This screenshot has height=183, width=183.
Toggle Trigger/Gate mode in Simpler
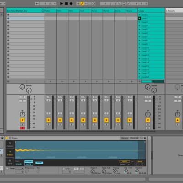click(x=29, y=163)
